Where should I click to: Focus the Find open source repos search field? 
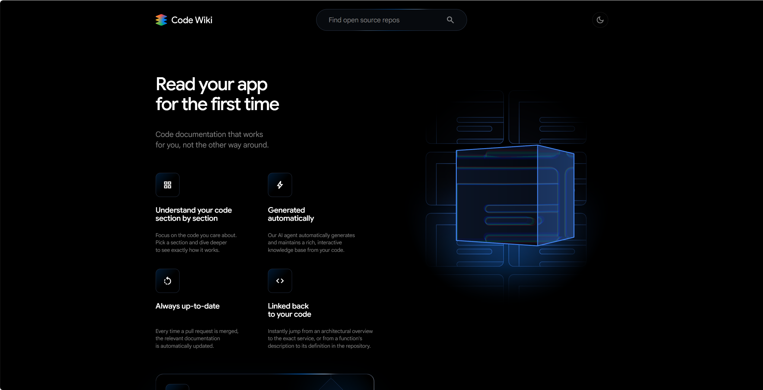391,20
